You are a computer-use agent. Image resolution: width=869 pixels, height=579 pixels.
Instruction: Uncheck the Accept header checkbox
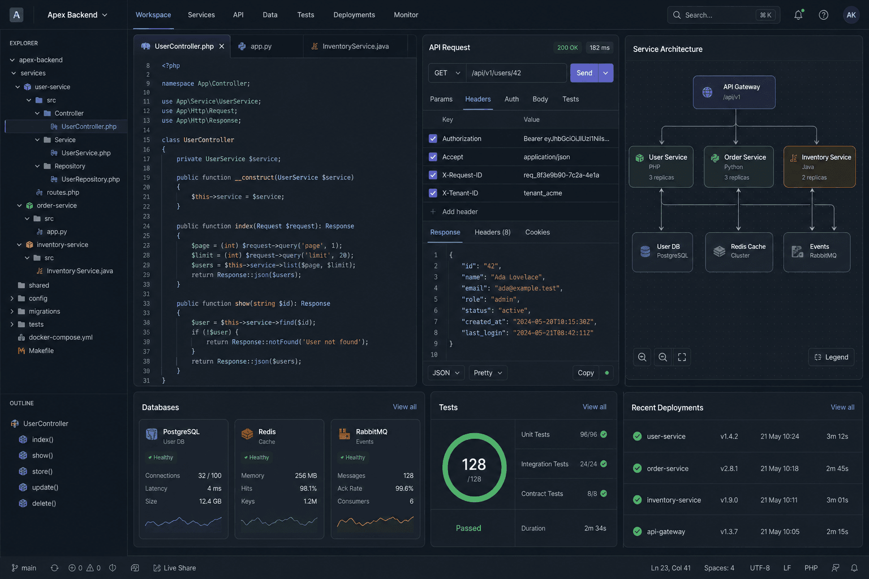point(433,157)
